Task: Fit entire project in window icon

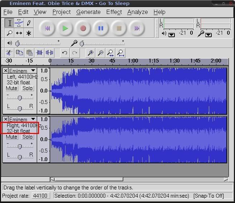Action: click(x=120, y=53)
